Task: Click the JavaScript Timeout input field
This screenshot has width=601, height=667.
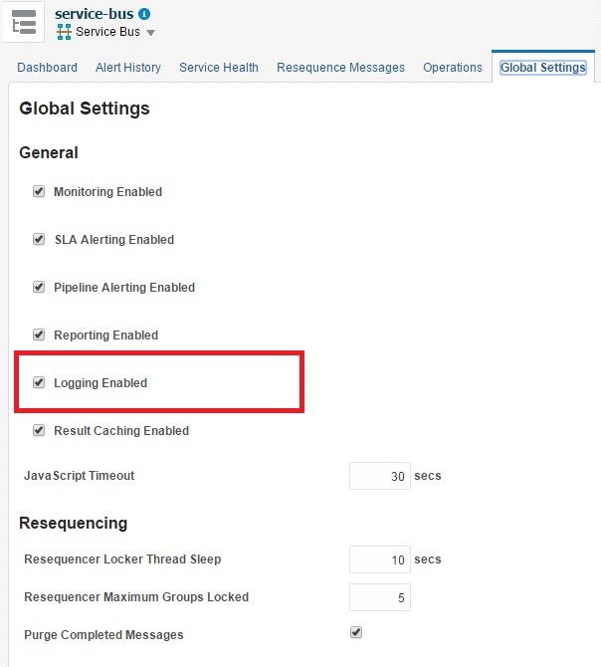Action: pyautogui.click(x=379, y=476)
